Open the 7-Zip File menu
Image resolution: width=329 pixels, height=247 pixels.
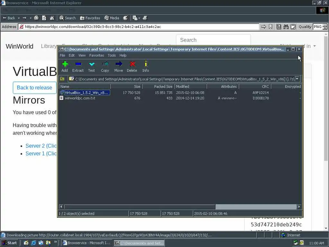tap(62, 55)
